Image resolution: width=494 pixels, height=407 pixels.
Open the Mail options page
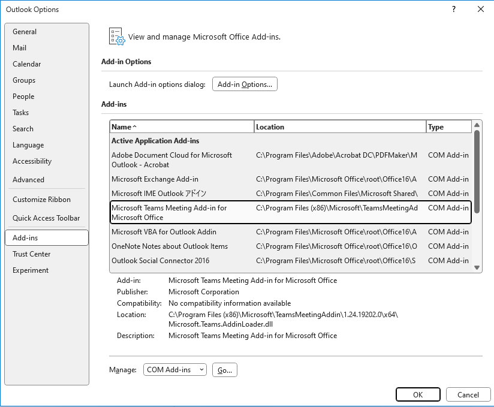pyautogui.click(x=47, y=48)
